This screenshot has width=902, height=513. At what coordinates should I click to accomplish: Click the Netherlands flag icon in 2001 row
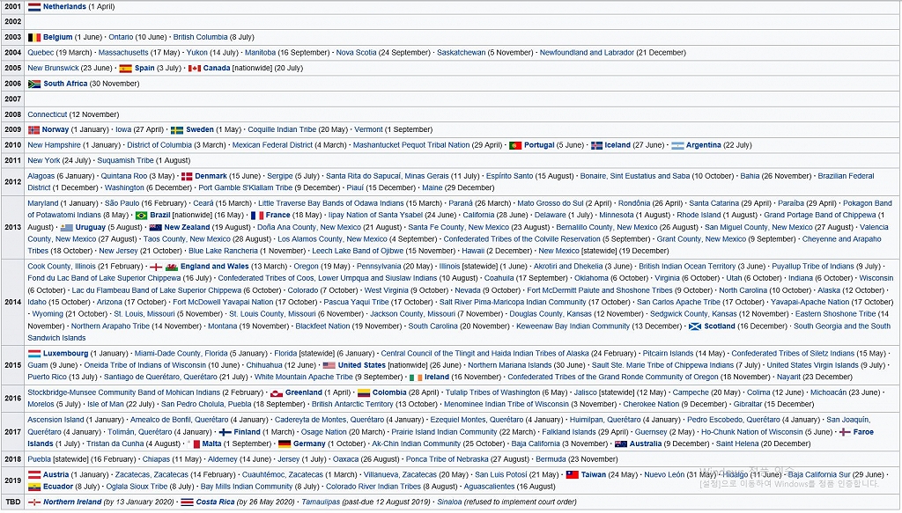tap(34, 7)
